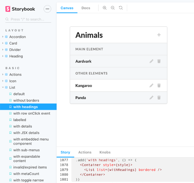Open the ellipsis menu beside Storybook
This screenshot has width=194, height=183.
coord(48,9)
